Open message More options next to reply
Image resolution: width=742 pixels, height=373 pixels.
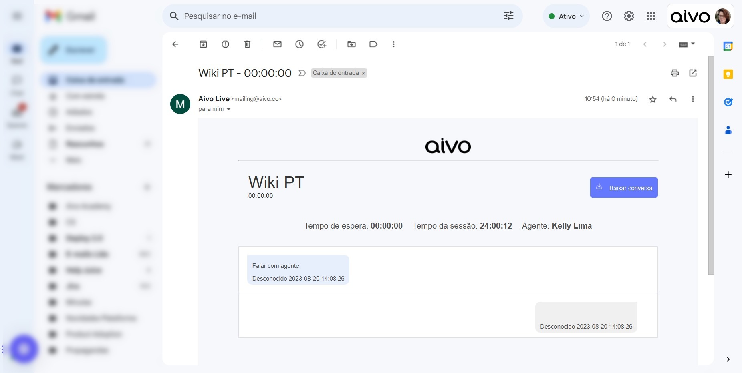tap(693, 99)
